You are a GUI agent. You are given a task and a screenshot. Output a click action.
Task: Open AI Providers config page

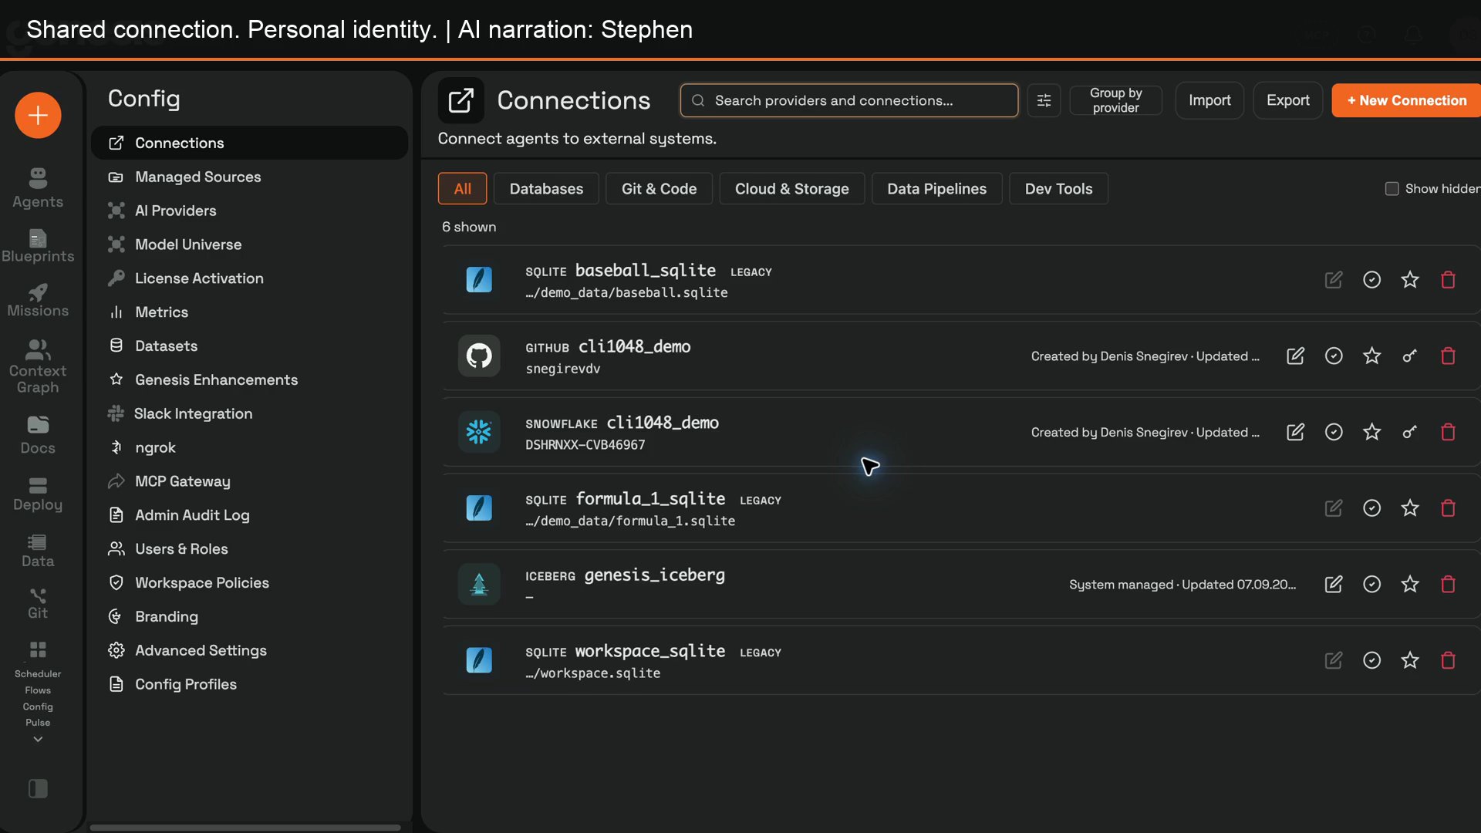[x=249, y=211]
